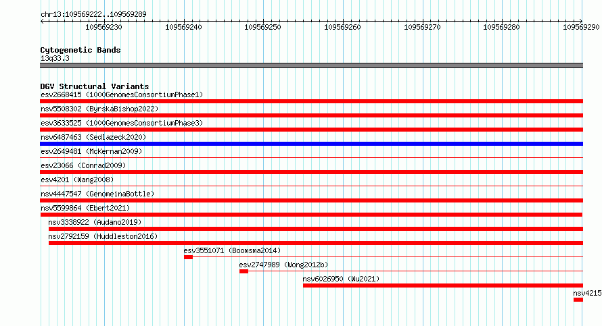Select the red bar under esv23066 (Conrad2009)
The height and width of the screenshot is (326, 602).
pos(311,172)
